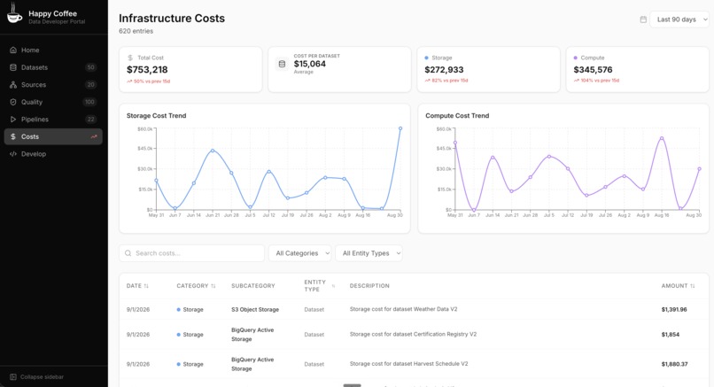This screenshot has height=387, width=714.
Task: Click the purple Compute dot in summary card
Action: 576,58
